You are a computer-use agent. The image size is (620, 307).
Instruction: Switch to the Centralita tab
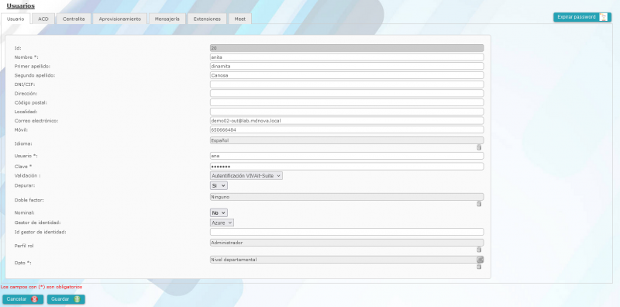(x=74, y=19)
